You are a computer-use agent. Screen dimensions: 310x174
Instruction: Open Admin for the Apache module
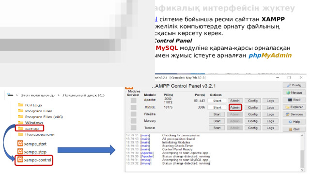(x=235, y=101)
